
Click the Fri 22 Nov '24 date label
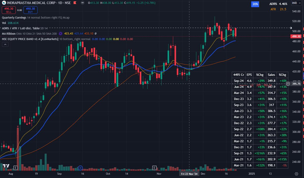189,174
